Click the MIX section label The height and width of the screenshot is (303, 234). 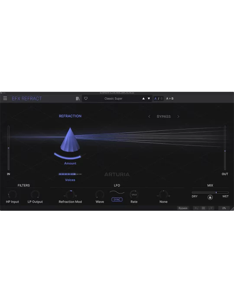click(x=210, y=185)
